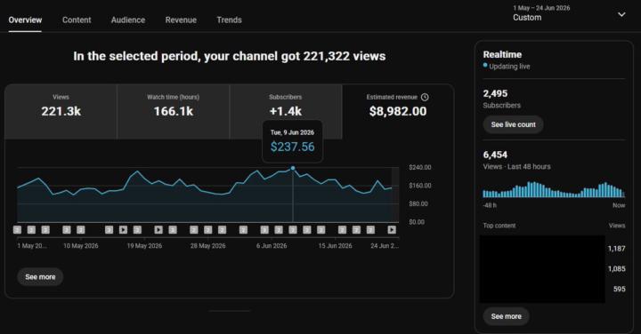Select the Watch time (hours) metric card
641x334 pixels.
click(x=174, y=112)
